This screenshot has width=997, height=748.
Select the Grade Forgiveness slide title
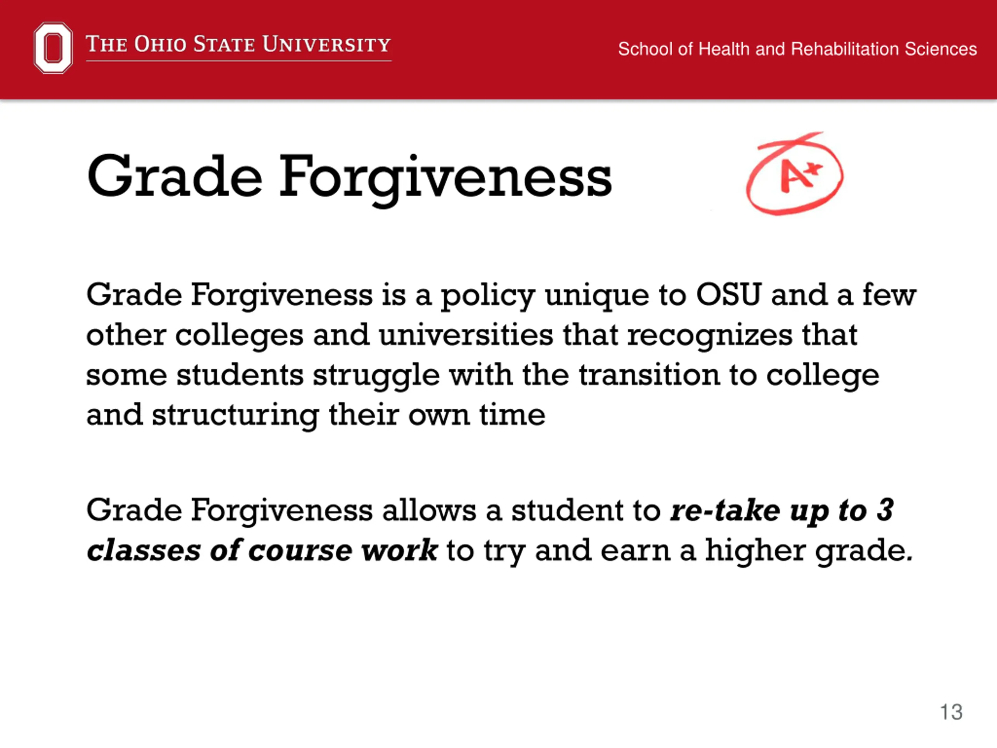click(349, 178)
